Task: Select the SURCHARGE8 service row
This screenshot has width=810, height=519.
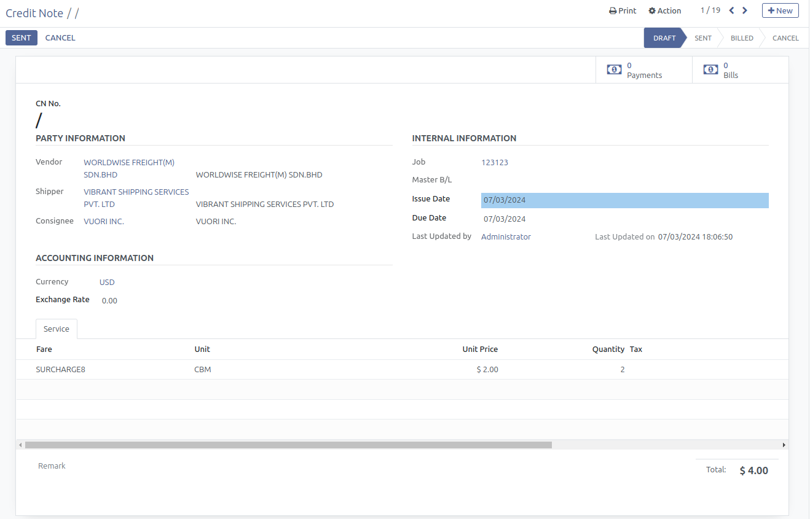Action: tap(61, 370)
